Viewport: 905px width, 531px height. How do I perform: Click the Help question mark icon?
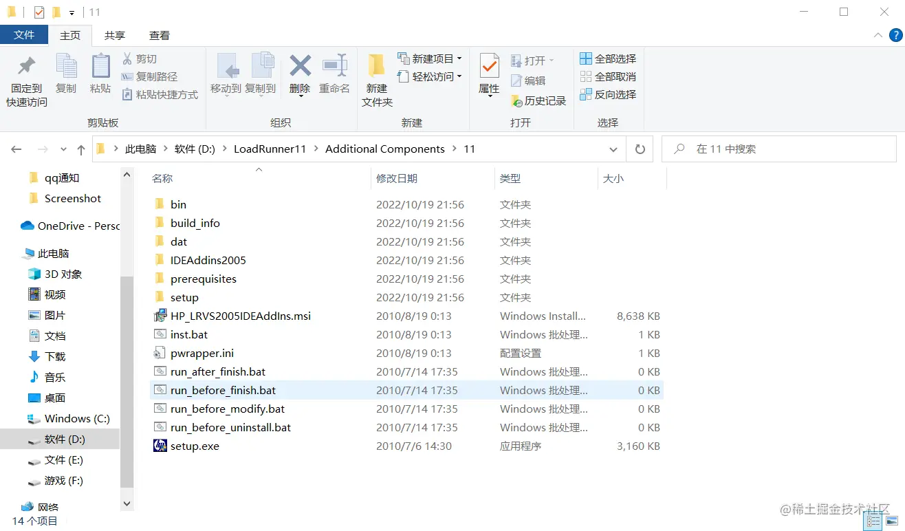895,35
